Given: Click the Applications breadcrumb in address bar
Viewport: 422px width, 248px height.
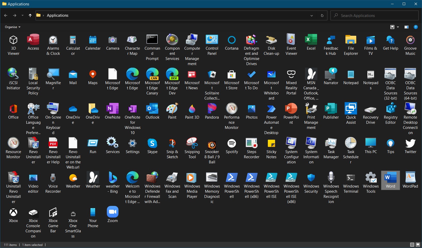Looking at the screenshot, I should click(57, 15).
